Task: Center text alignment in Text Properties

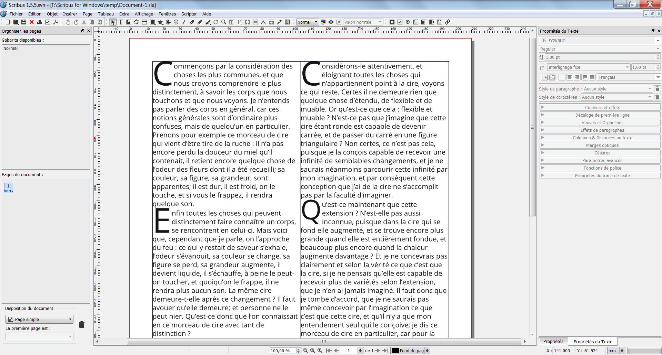Action: click(570, 77)
